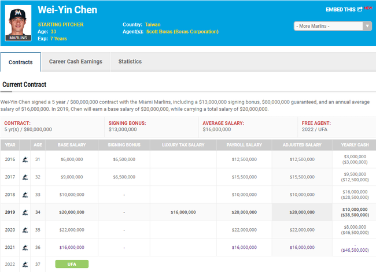Click the EMBED THIS link
Viewport: 376px width, 272px height.
tap(340, 10)
